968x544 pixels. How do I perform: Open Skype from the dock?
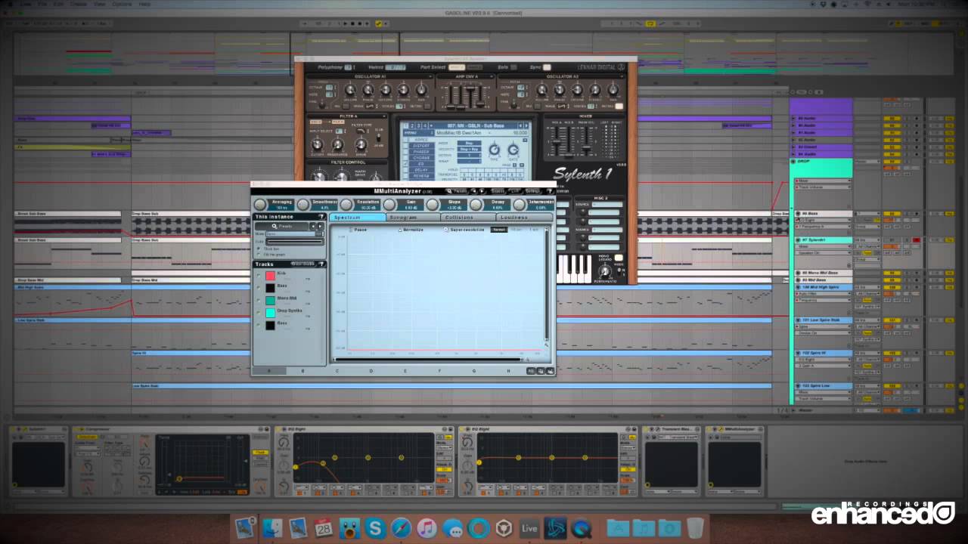[375, 527]
